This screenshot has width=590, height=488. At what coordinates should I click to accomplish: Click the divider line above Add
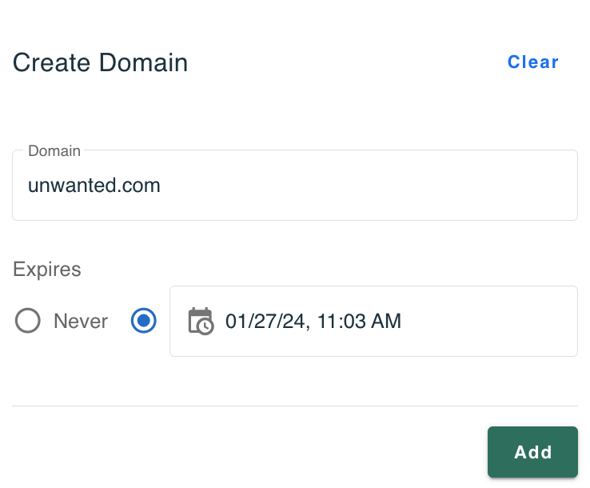pos(295,406)
